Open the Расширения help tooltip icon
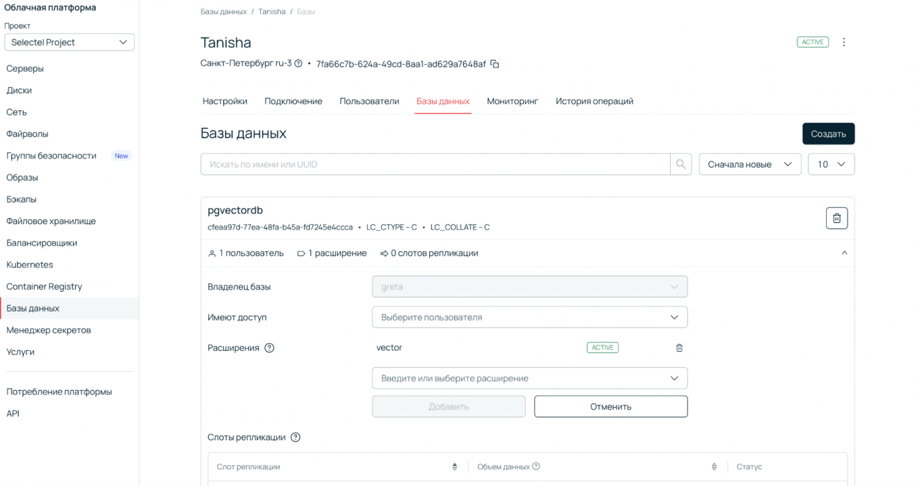This screenshot has height=486, width=916. pos(270,347)
